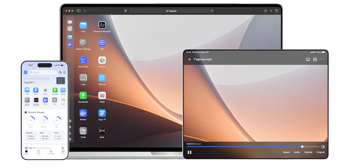Click the Fygonas address bar in Safari
This screenshot has width=345, height=167.
(171, 11)
